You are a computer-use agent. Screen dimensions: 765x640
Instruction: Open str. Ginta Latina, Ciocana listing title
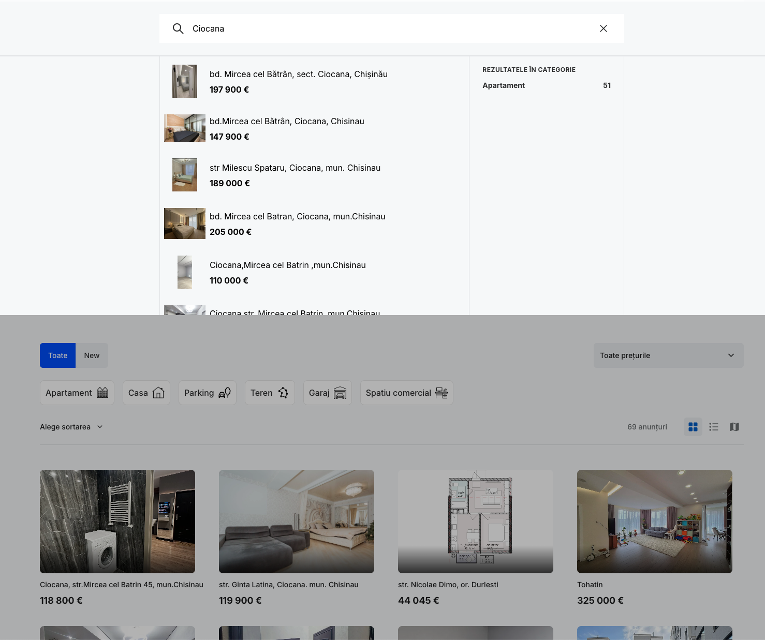(289, 585)
